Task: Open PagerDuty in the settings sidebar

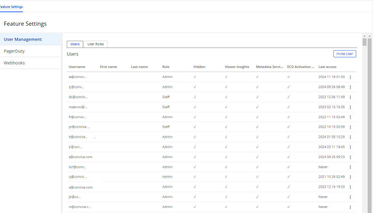Action: [x=14, y=51]
